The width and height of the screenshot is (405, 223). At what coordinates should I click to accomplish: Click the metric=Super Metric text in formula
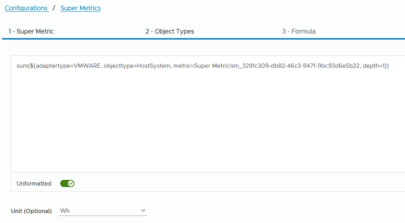201,66
